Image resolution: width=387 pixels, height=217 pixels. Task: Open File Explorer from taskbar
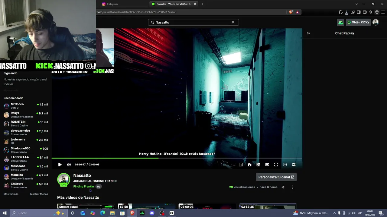(x=112, y=213)
